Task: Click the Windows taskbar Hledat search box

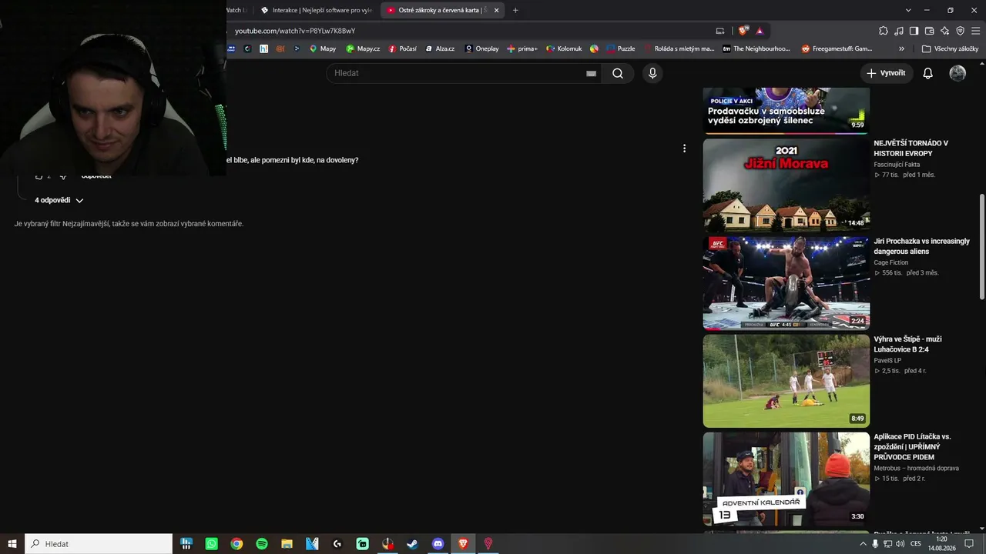Action: pyautogui.click(x=99, y=543)
